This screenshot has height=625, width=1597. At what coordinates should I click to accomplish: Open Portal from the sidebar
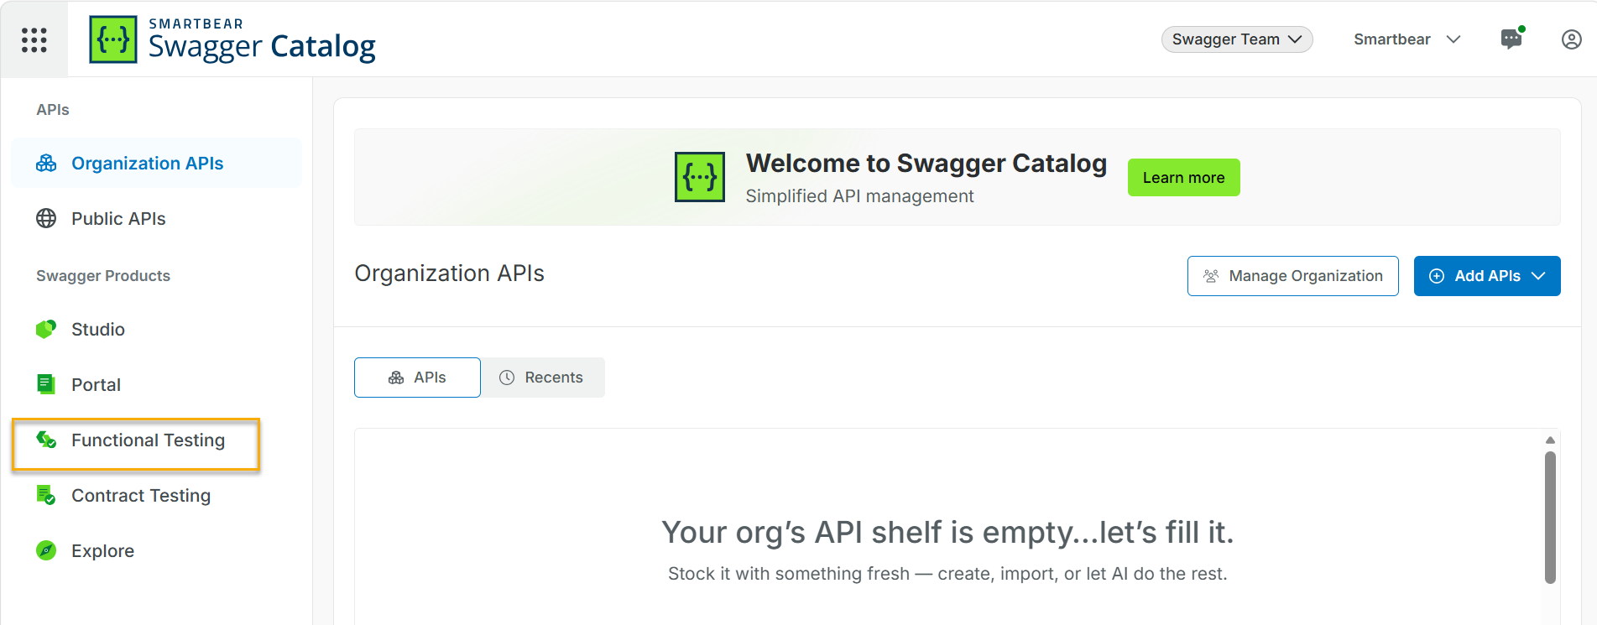157,385
